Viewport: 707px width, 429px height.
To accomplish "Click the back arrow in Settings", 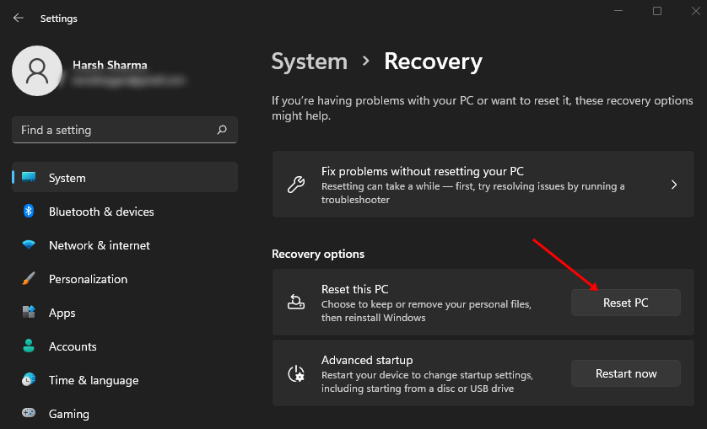I will pos(19,18).
